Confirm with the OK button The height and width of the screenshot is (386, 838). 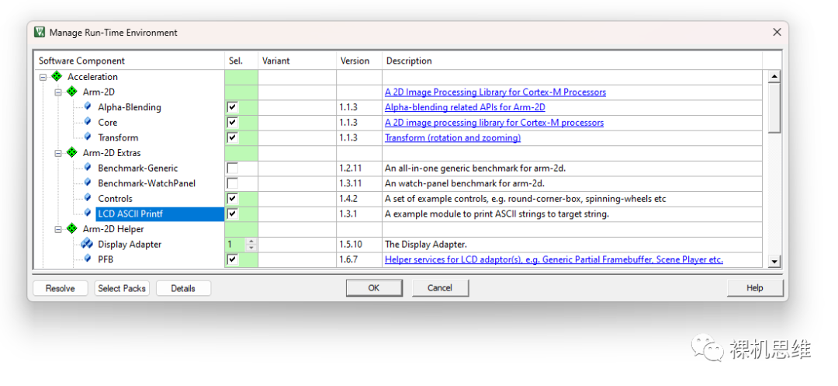click(x=373, y=287)
